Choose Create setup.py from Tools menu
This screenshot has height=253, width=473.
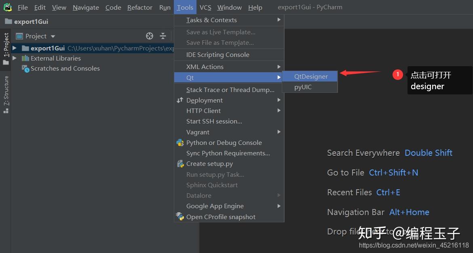(x=209, y=164)
